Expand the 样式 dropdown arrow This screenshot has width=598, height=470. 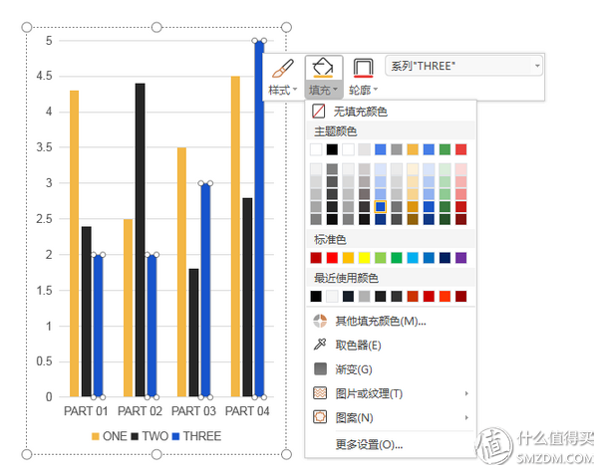click(295, 90)
